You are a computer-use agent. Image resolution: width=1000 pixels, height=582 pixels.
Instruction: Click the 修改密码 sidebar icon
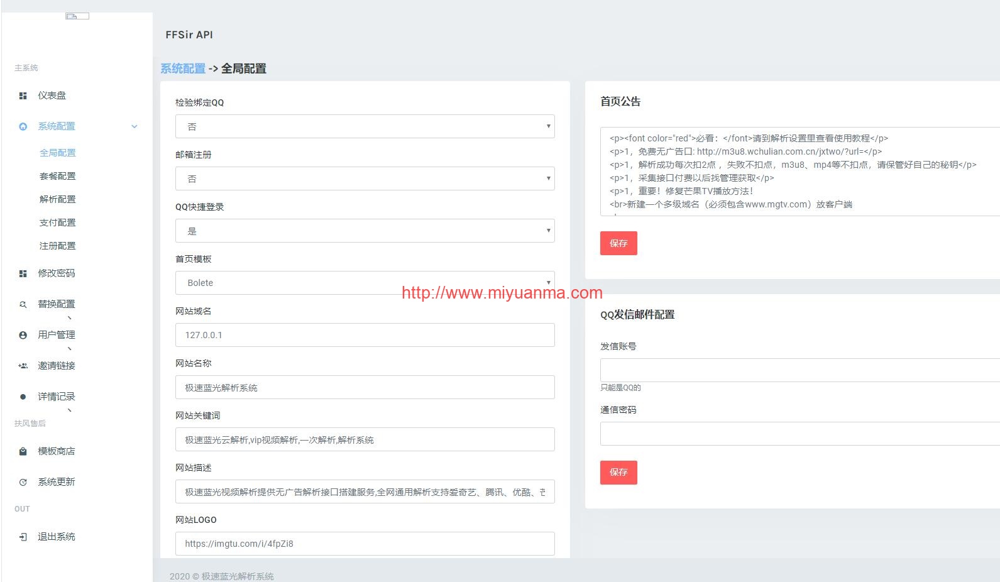click(x=23, y=273)
